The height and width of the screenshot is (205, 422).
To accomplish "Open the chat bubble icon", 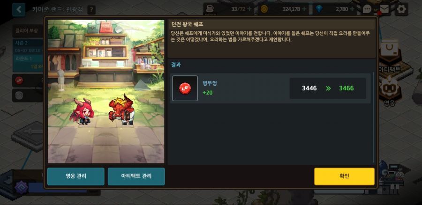I will 367,9.
